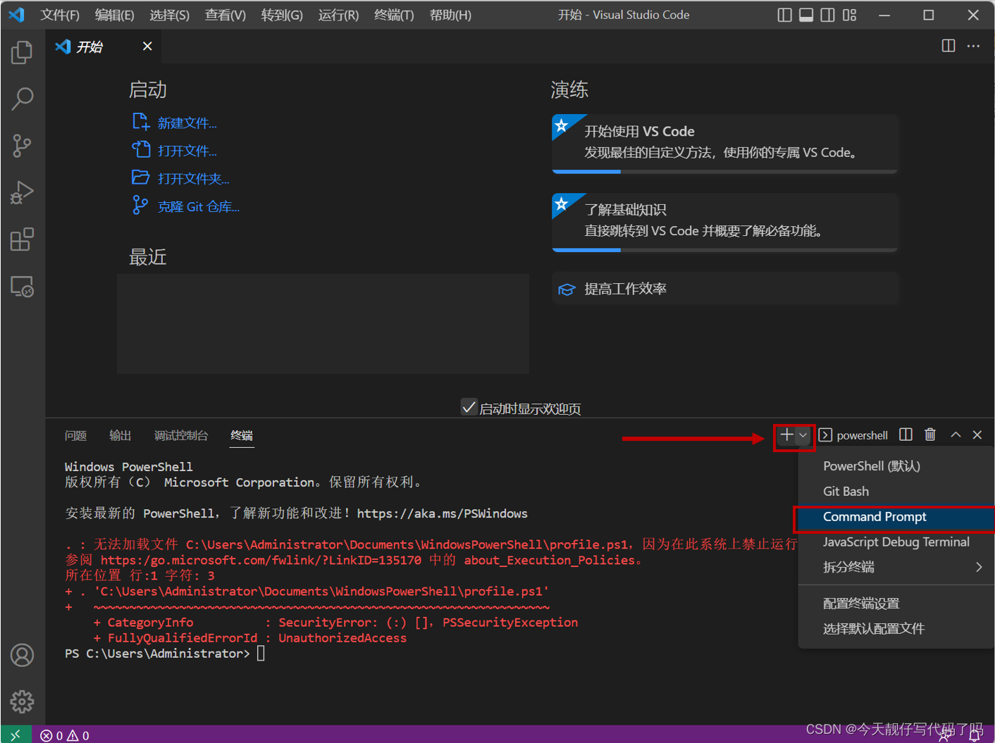Screen dimensions: 995x743
Task: Open the 查看(V) menu
Action: coord(225,15)
